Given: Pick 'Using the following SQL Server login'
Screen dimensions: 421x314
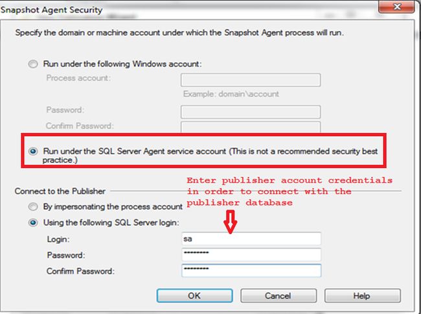Looking at the screenshot, I should (32, 222).
